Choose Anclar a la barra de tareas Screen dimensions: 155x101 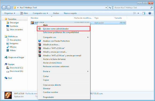point(64,59)
